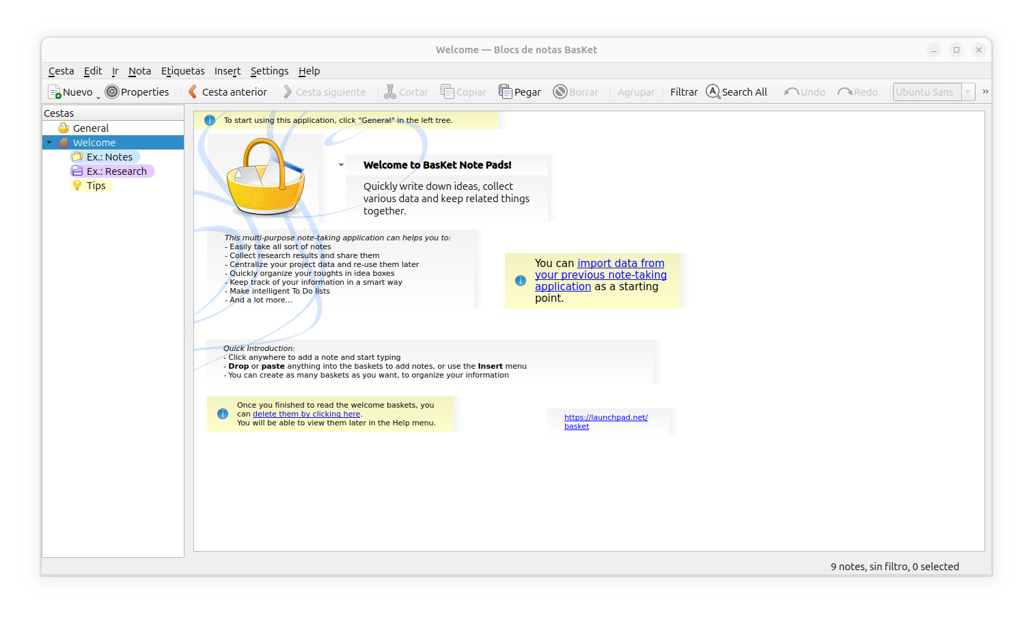The height and width of the screenshot is (620, 1033).
Task: Click the Tips lightbulb icon
Action: click(x=77, y=186)
